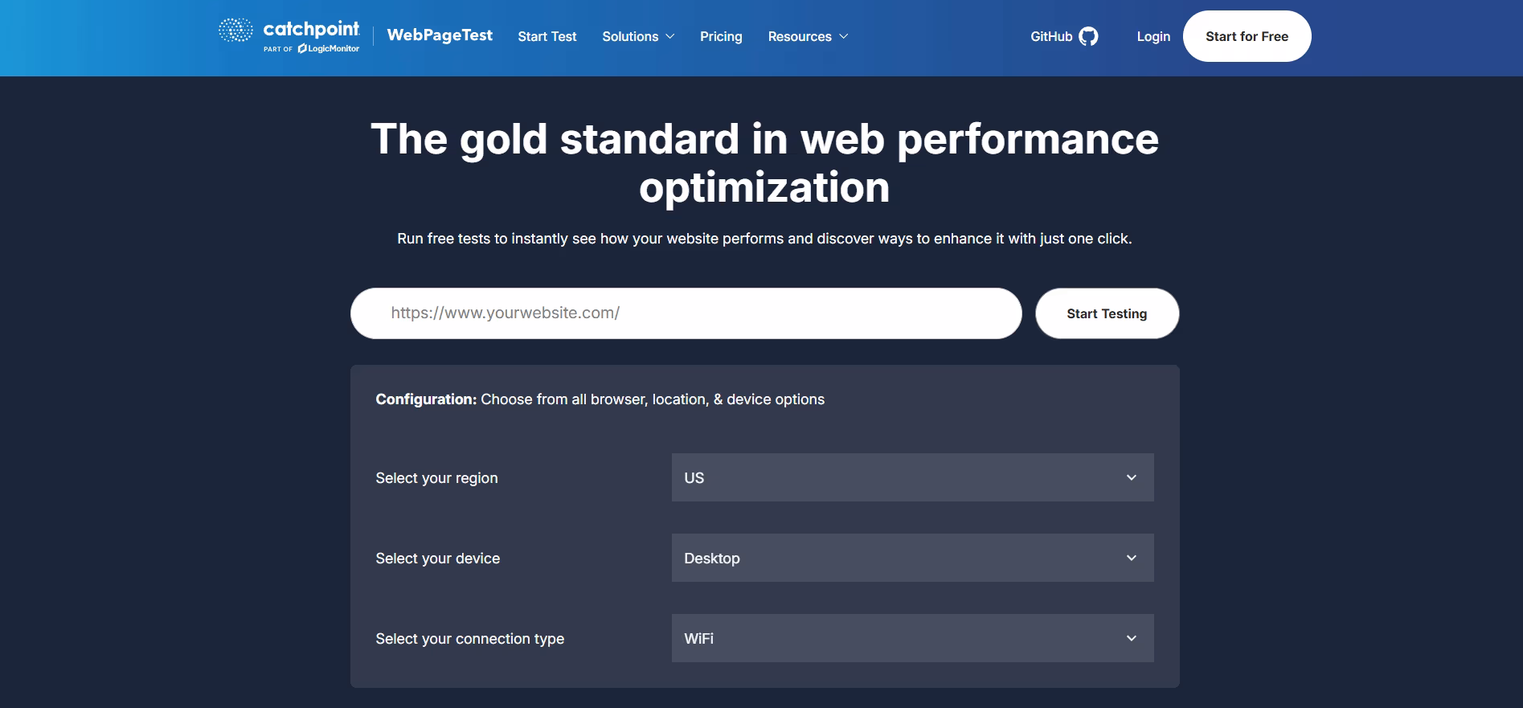Click the 'Run free tests' subtitle text
The width and height of the screenshot is (1523, 708).
(x=764, y=239)
